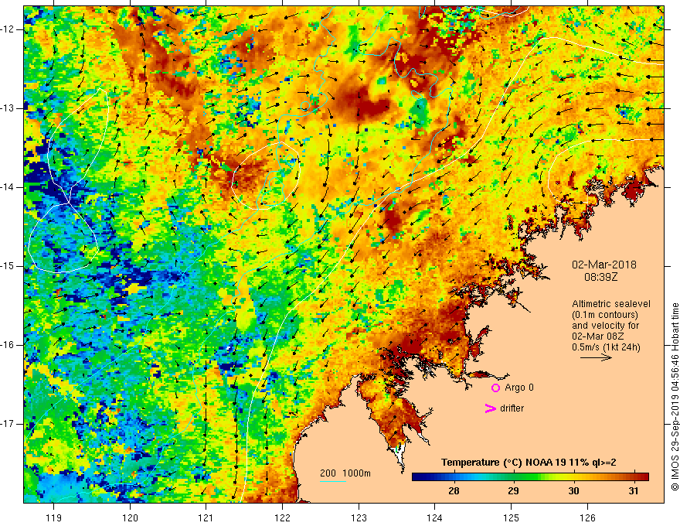Click longitude axis label 122
This screenshot has width=680, height=526.
282,517
